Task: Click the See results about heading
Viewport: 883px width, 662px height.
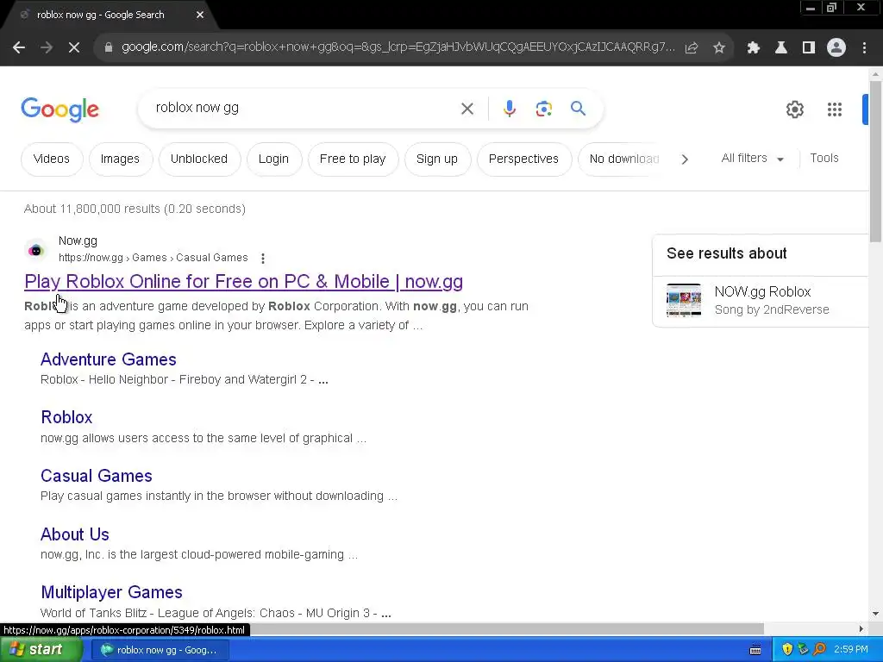Action: click(x=726, y=254)
